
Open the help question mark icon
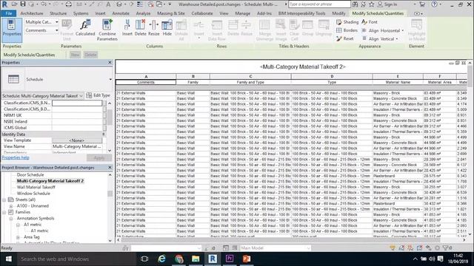point(435,4)
